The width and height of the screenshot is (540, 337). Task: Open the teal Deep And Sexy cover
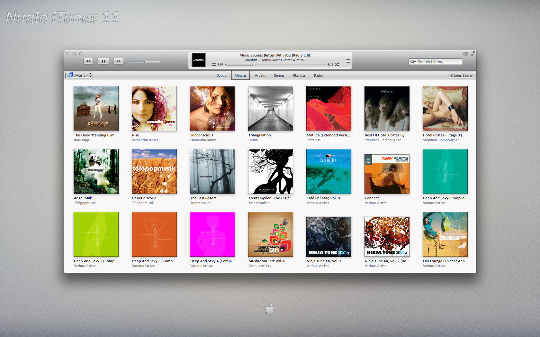445,171
